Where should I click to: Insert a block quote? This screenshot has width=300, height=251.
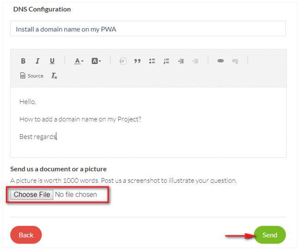pyautogui.click(x=137, y=61)
